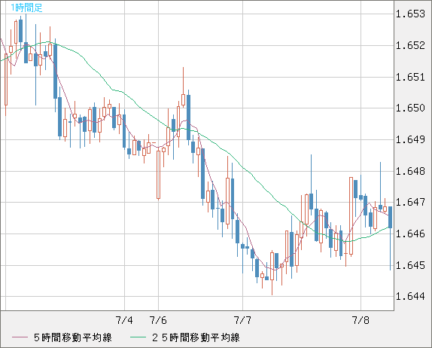Click the 1.651 price axis label
Screen dimensions: 432x348
point(410,78)
